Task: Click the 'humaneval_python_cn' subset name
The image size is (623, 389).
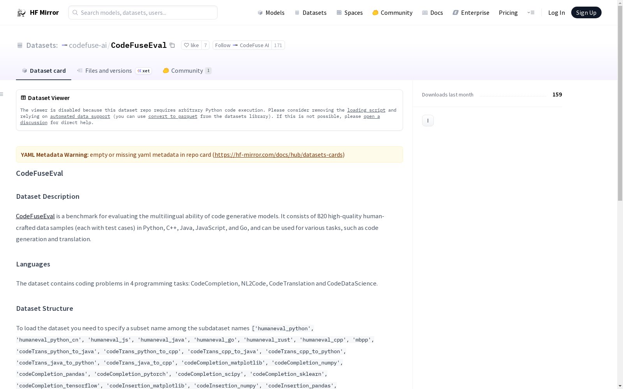Action: [49, 340]
